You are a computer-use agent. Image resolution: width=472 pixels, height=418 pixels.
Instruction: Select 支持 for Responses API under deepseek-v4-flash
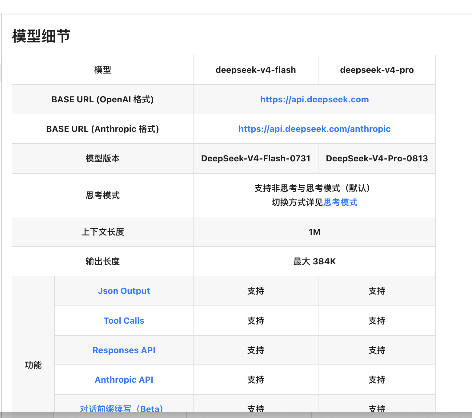point(256,350)
